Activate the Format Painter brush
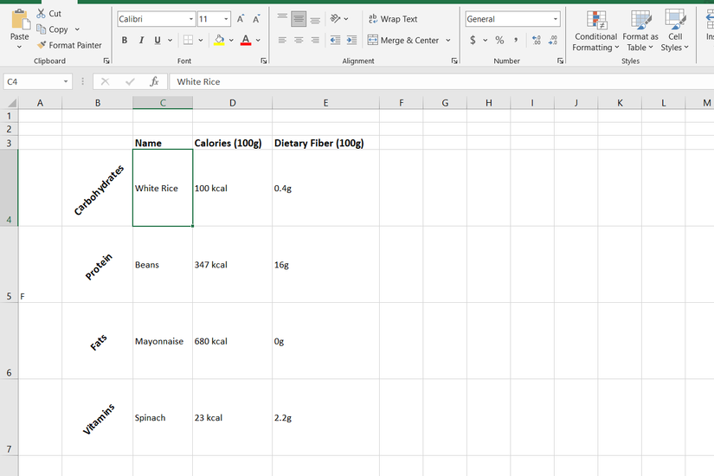 [70, 45]
